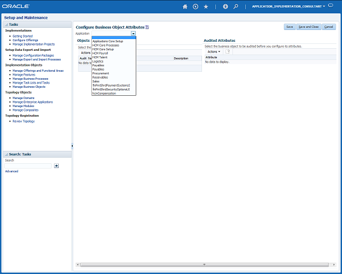Image resolution: width=342 pixels, height=274 pixels.
Task: Open Manage Composites link
Action: point(26,110)
